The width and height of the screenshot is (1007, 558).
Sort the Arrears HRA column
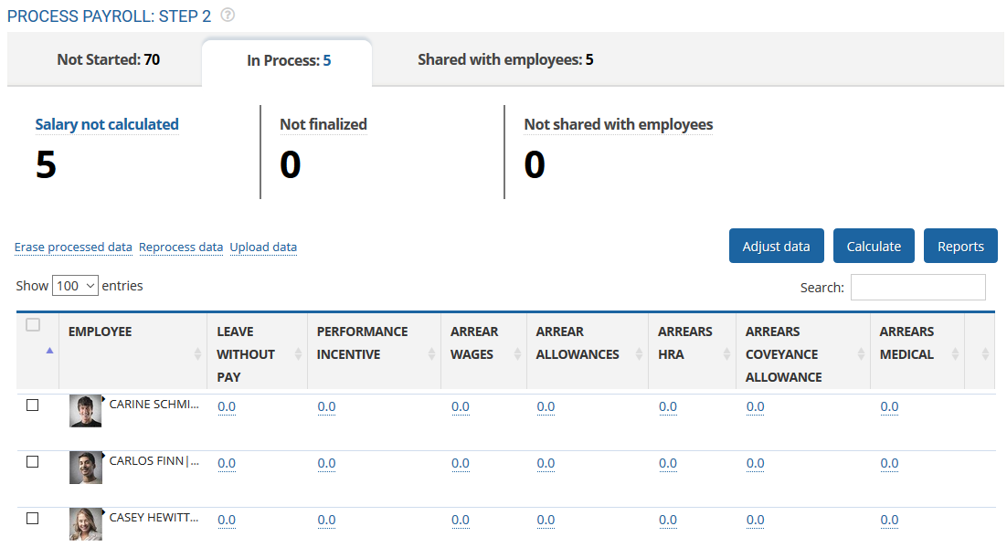click(x=725, y=353)
